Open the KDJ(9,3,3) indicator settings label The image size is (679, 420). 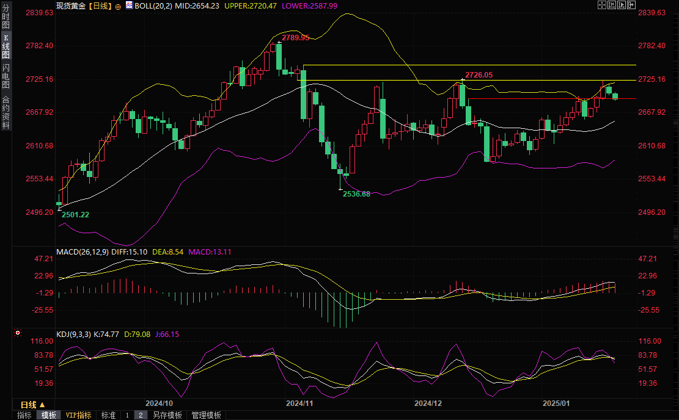pos(73,334)
